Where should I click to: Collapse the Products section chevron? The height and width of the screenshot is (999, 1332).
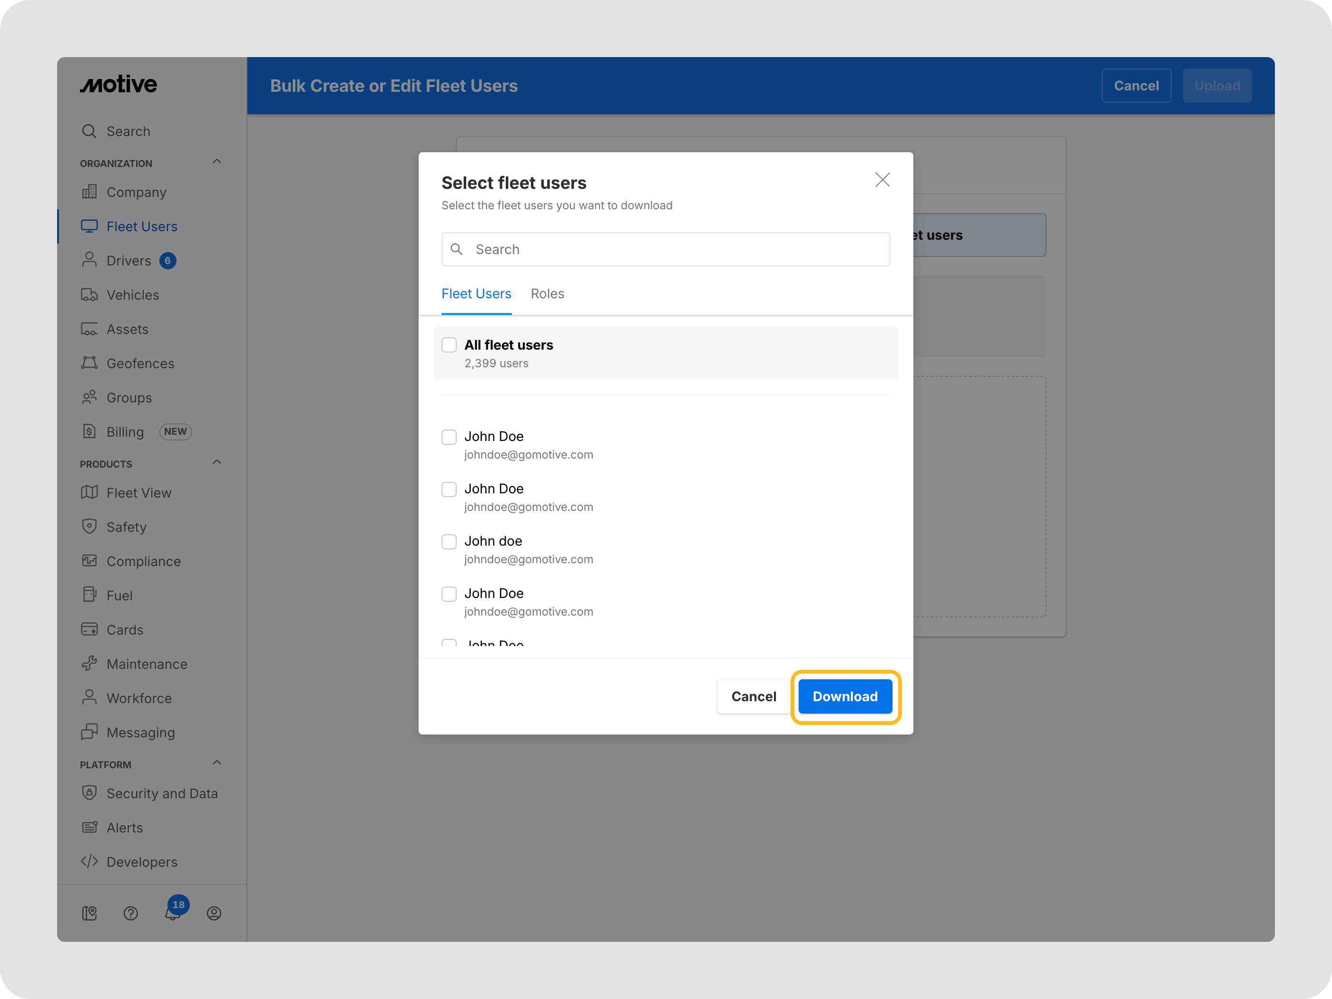pos(217,462)
